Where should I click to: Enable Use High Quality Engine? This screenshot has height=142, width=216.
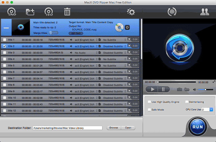[149, 102]
